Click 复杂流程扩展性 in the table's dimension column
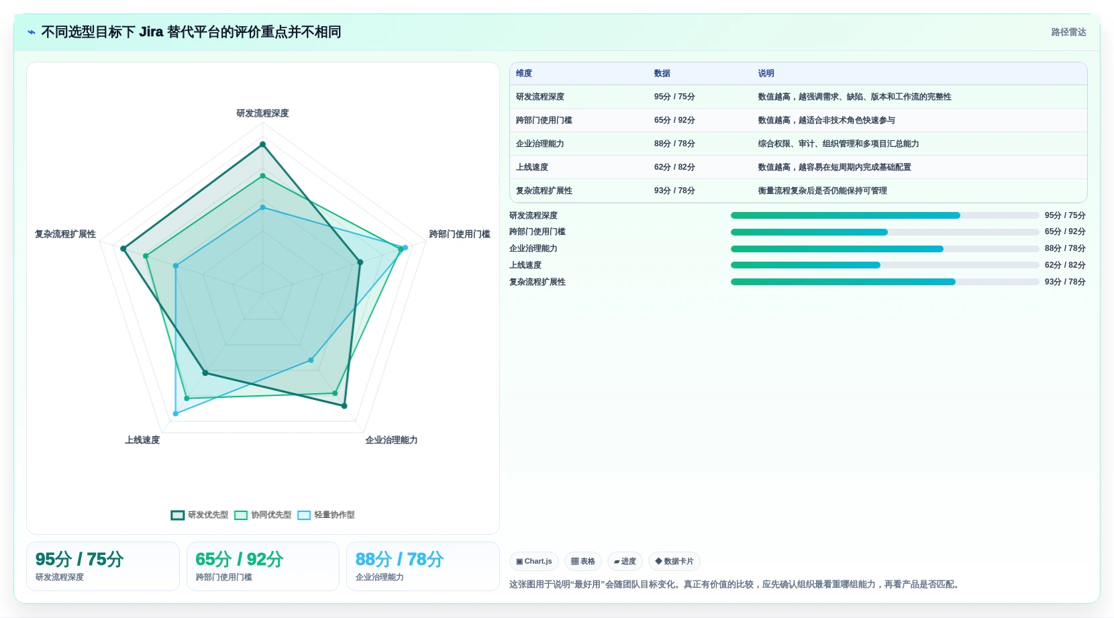The height and width of the screenshot is (618, 1114). (544, 191)
